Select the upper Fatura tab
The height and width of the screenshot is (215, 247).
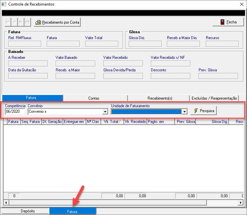[x=33, y=98]
